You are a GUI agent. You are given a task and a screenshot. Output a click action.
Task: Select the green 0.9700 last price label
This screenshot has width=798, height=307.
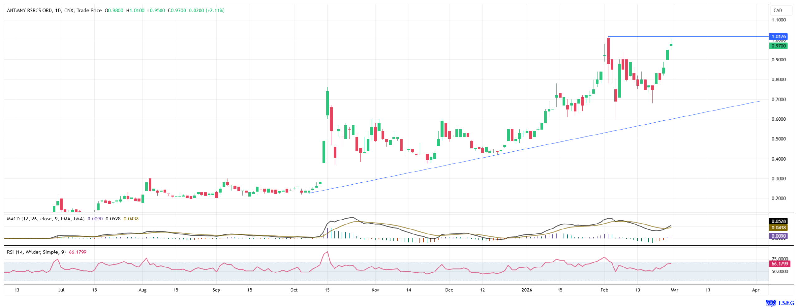(778, 46)
